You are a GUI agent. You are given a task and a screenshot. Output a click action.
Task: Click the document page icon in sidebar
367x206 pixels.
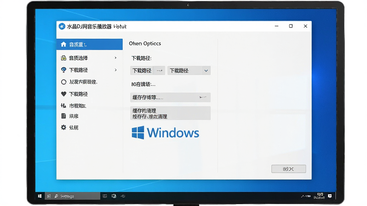(x=63, y=116)
